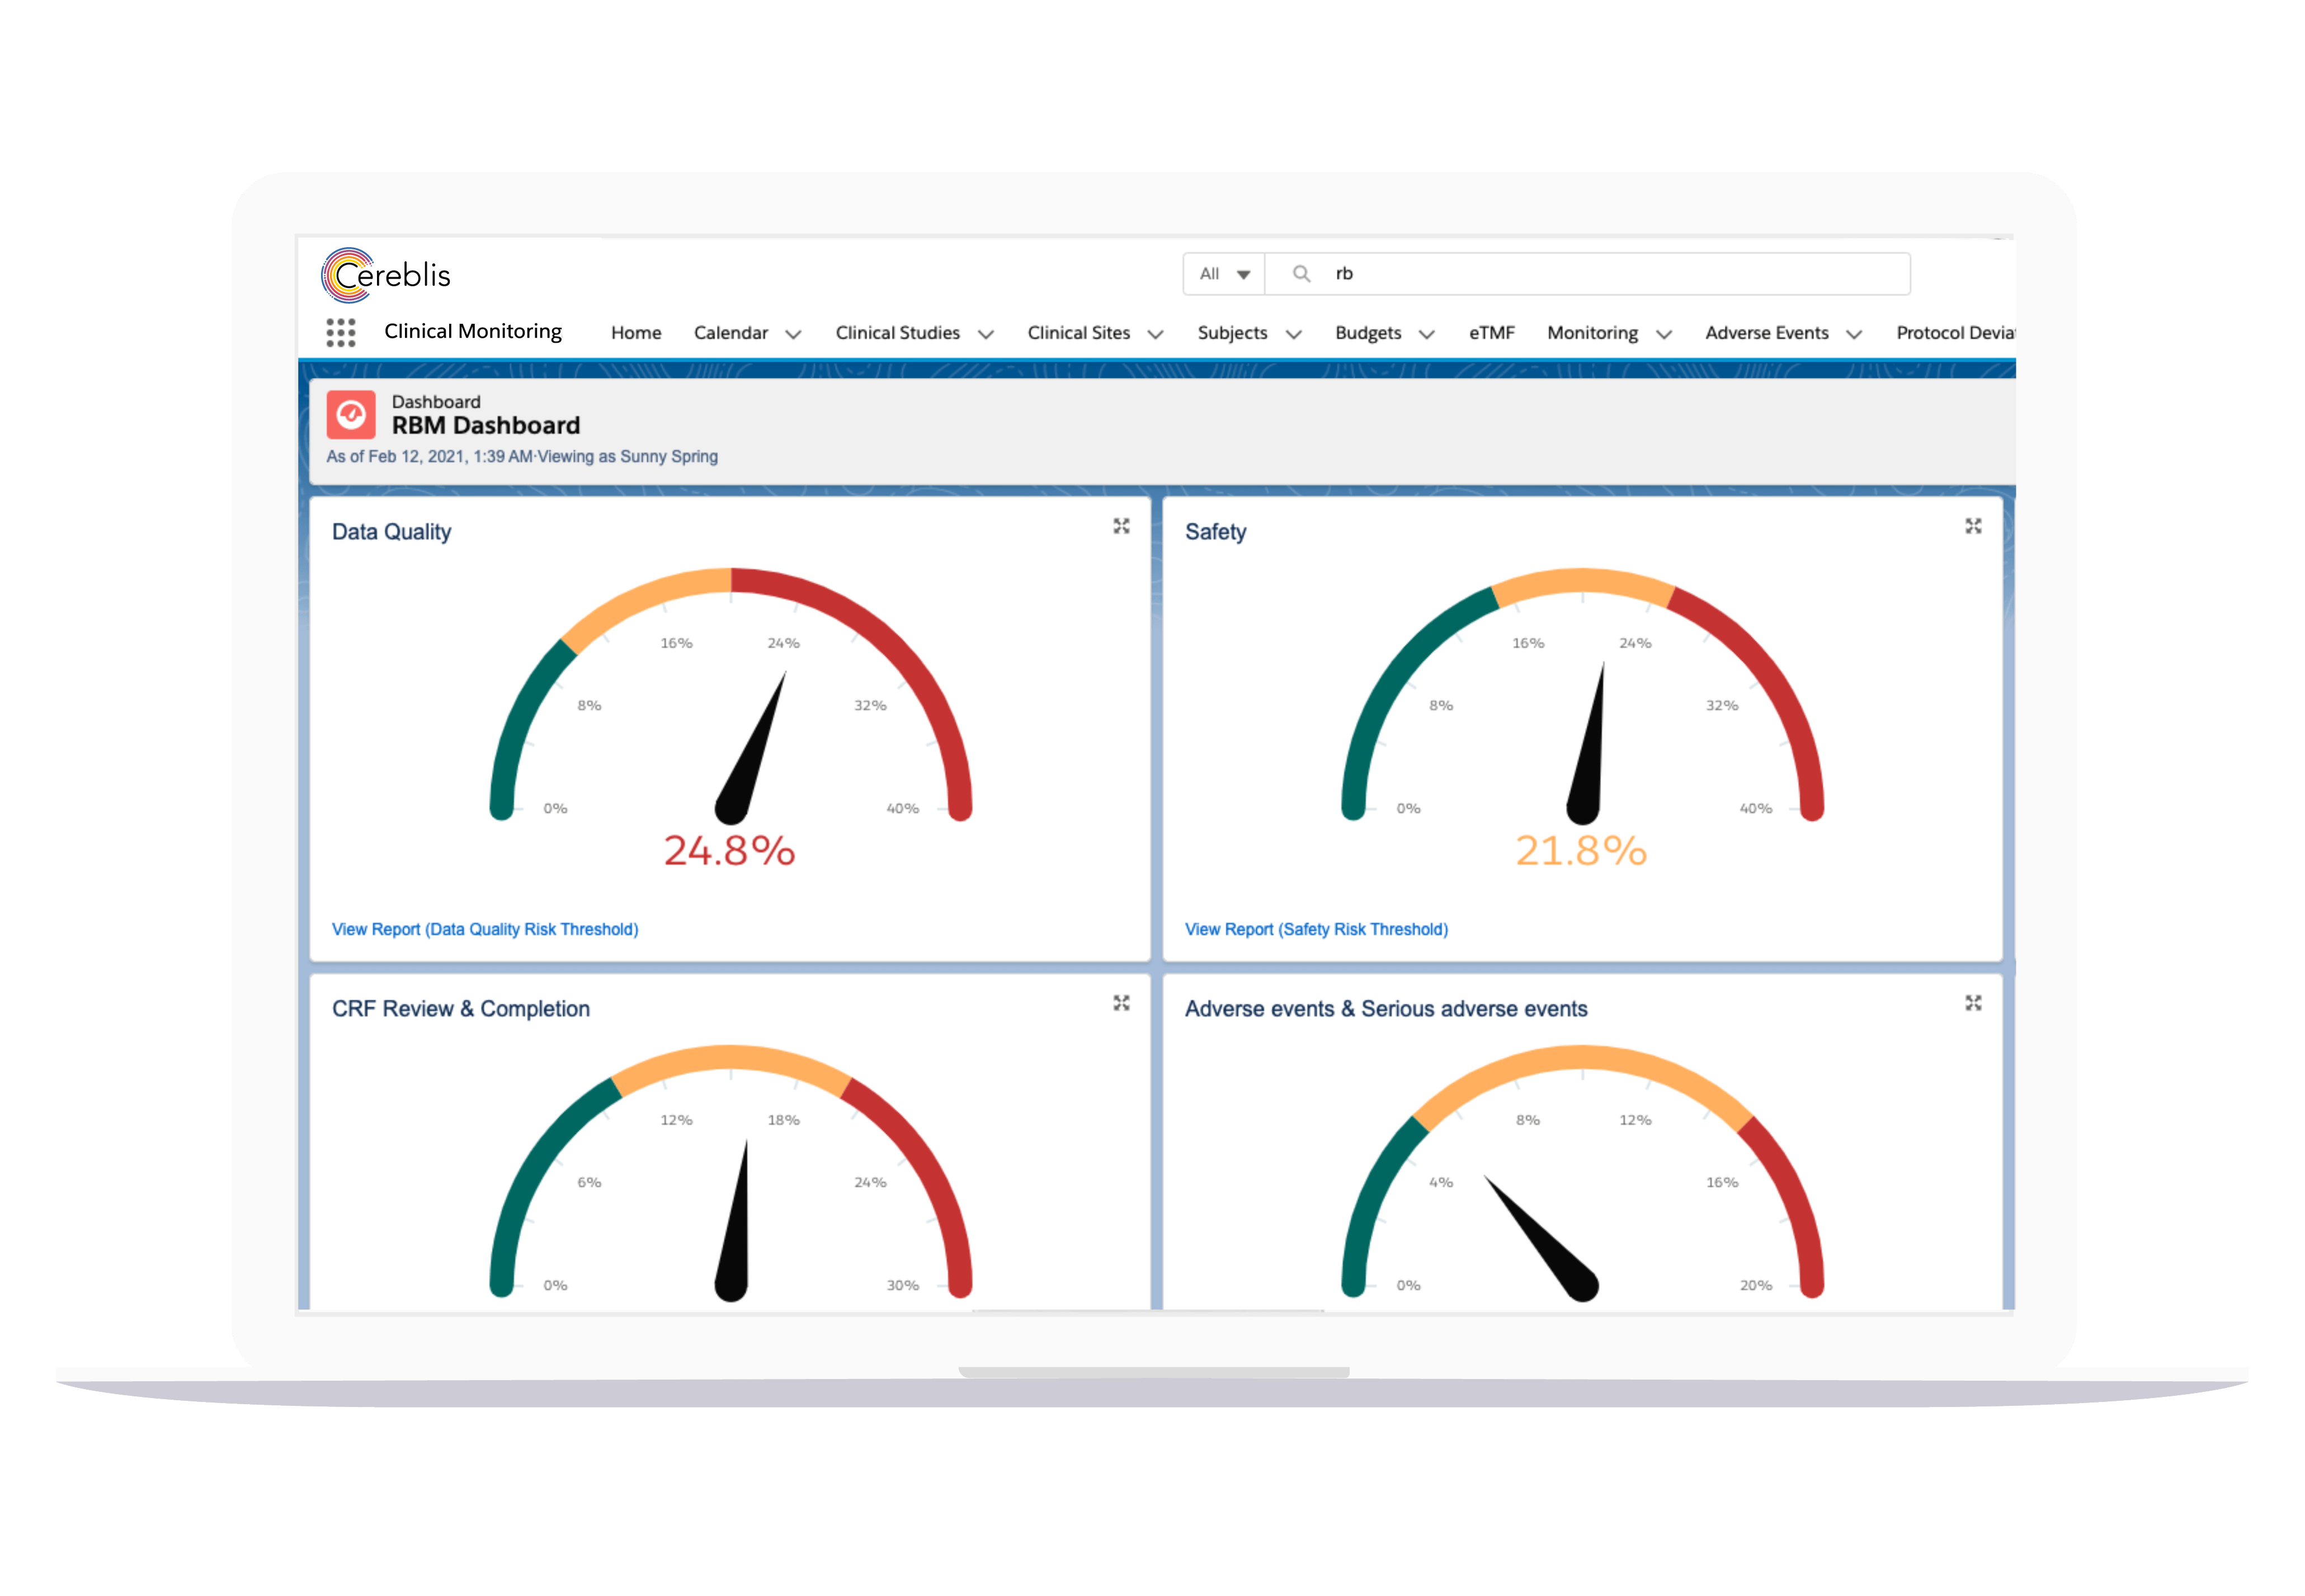Open the Budgets tab
The width and height of the screenshot is (2305, 1596).
pos(1368,333)
